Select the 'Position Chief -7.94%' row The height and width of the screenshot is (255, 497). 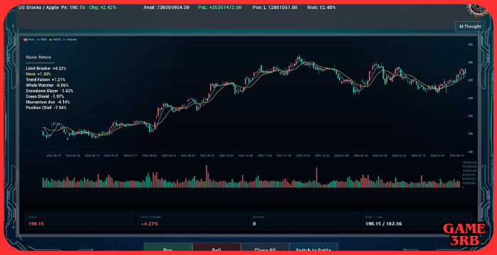click(46, 108)
